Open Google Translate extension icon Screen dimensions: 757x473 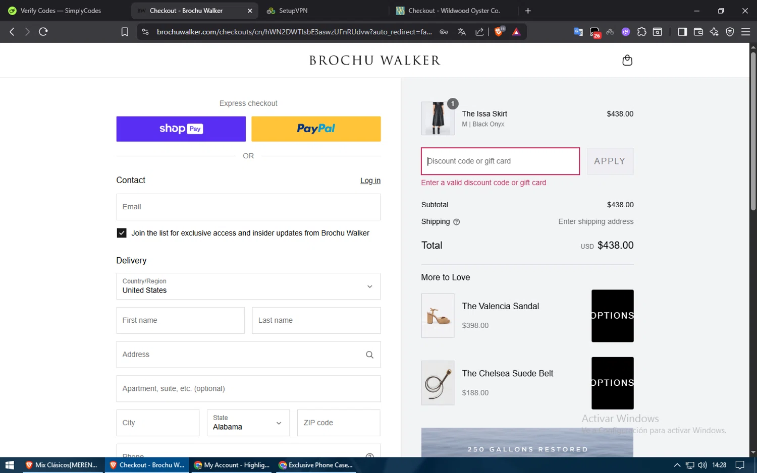[578, 32]
